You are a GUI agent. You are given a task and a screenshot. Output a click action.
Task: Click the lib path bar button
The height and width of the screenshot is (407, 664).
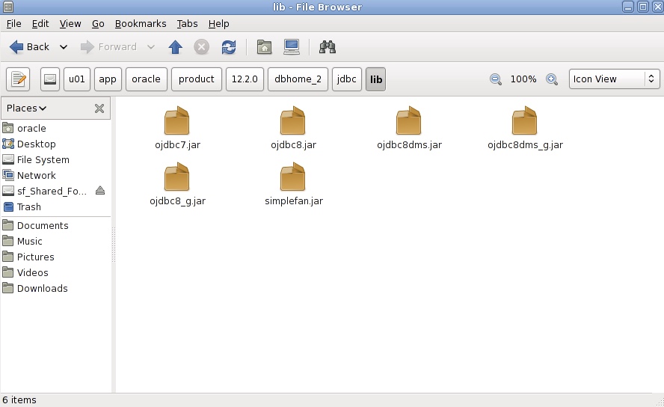pos(375,79)
